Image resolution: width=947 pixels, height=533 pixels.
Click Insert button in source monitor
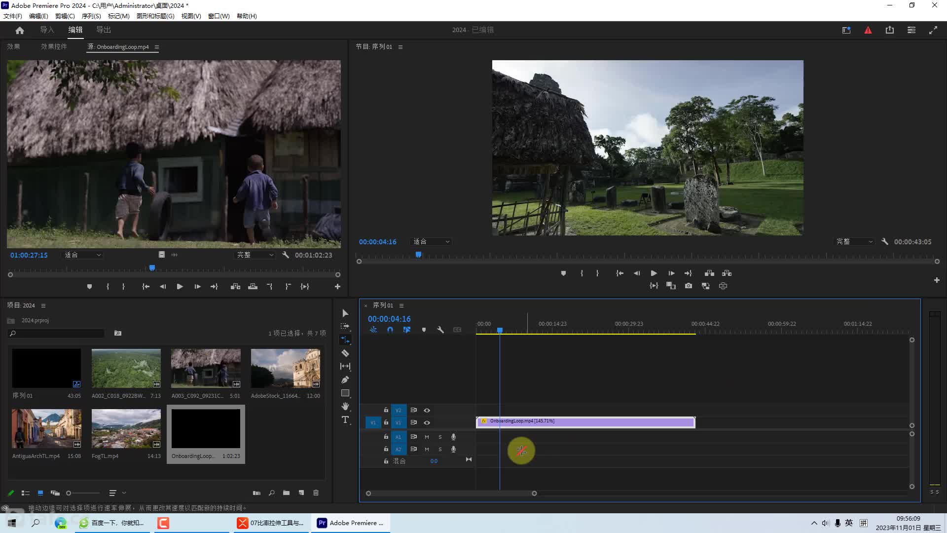coord(235,287)
